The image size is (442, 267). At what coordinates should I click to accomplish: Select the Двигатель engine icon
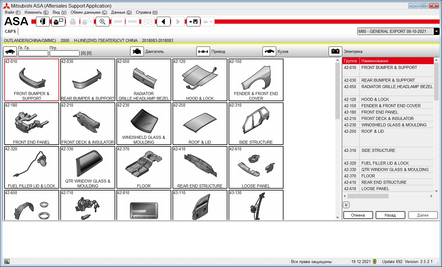tap(137, 51)
